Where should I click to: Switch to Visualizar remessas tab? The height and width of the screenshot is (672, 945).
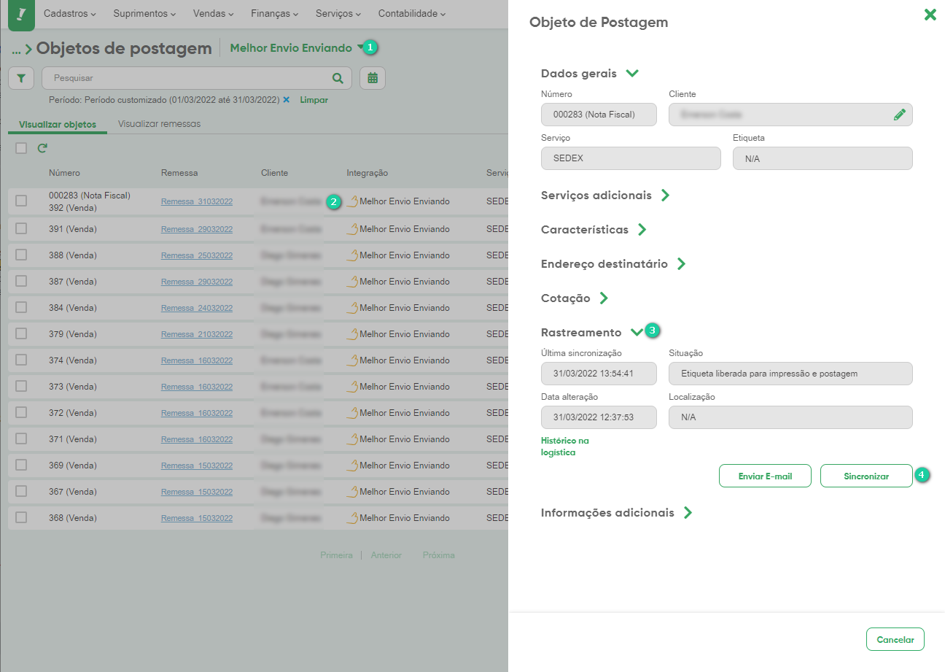coord(159,124)
